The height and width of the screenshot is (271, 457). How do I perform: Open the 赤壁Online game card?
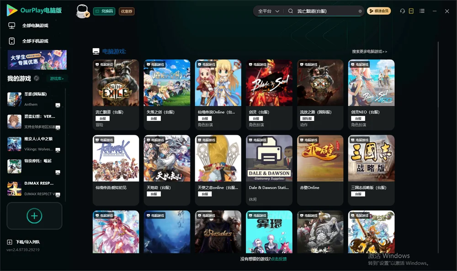tap(320, 170)
